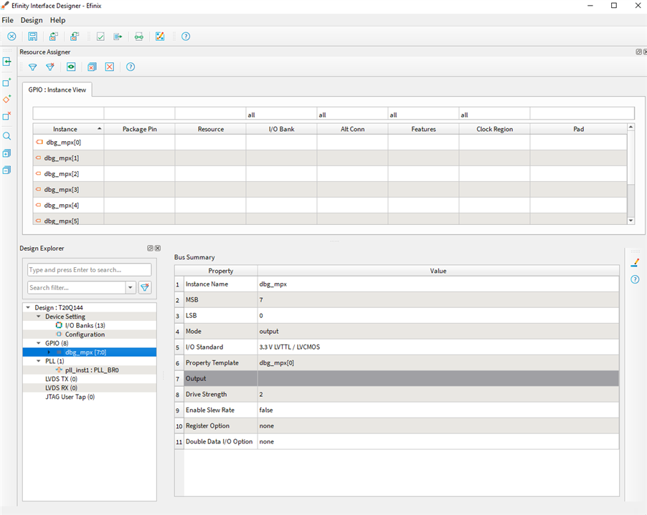
Task: Click the I/O Bank column header
Action: coord(281,129)
